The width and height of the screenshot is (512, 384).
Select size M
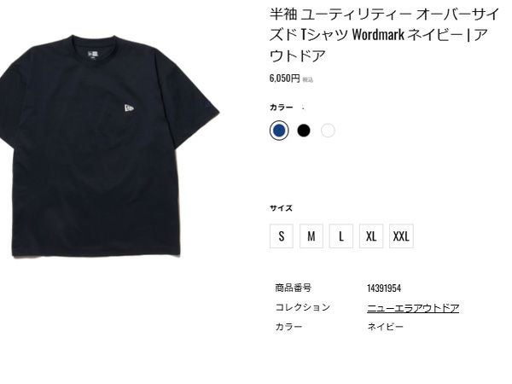(311, 236)
